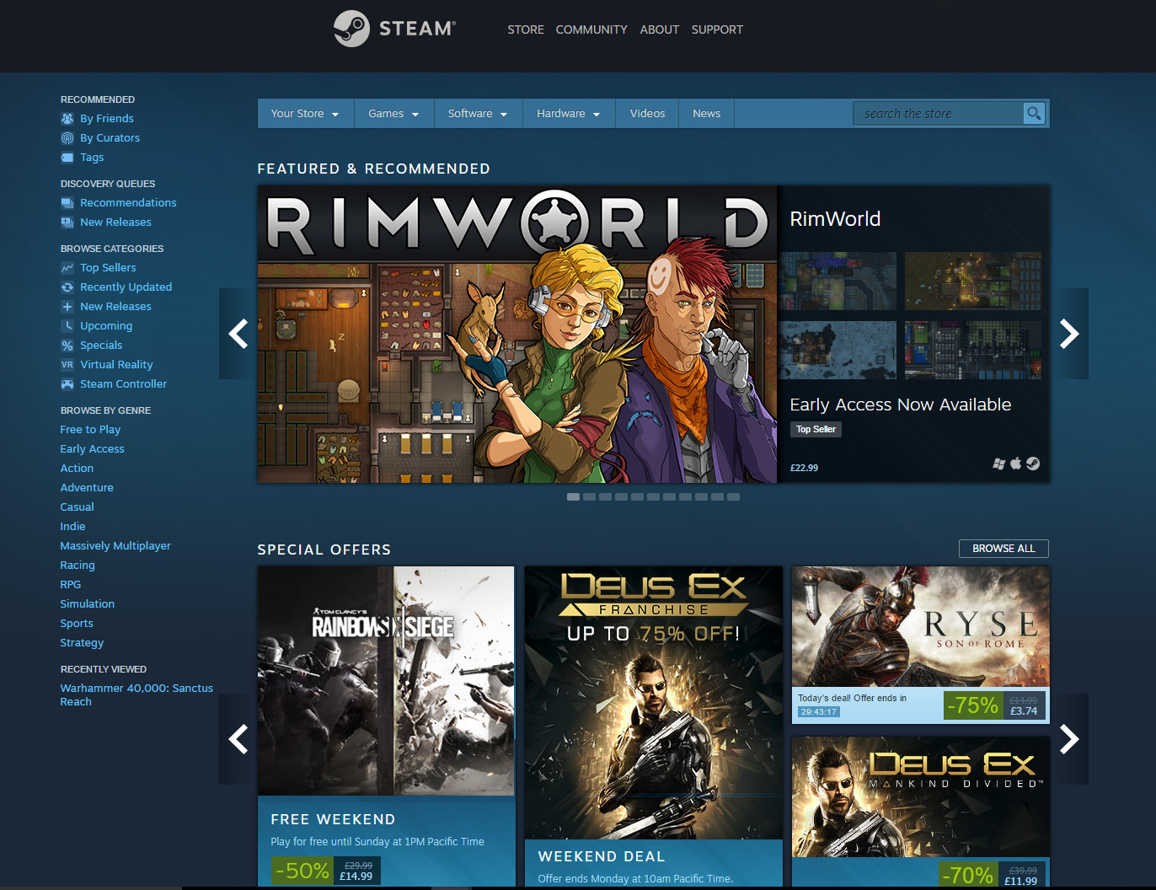Open the Hardware dropdown menu

[x=568, y=114]
